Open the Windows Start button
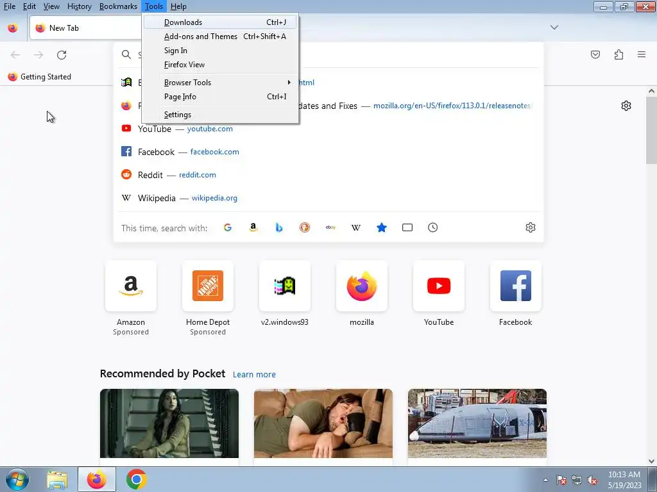The height and width of the screenshot is (492, 657). [x=17, y=479]
